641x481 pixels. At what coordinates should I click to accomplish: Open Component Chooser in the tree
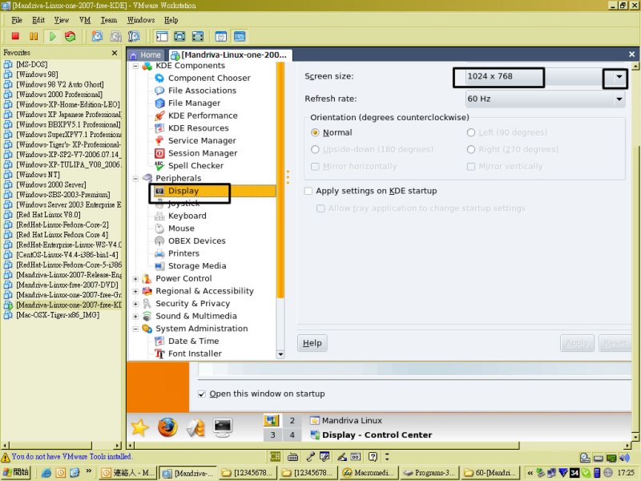coord(209,78)
